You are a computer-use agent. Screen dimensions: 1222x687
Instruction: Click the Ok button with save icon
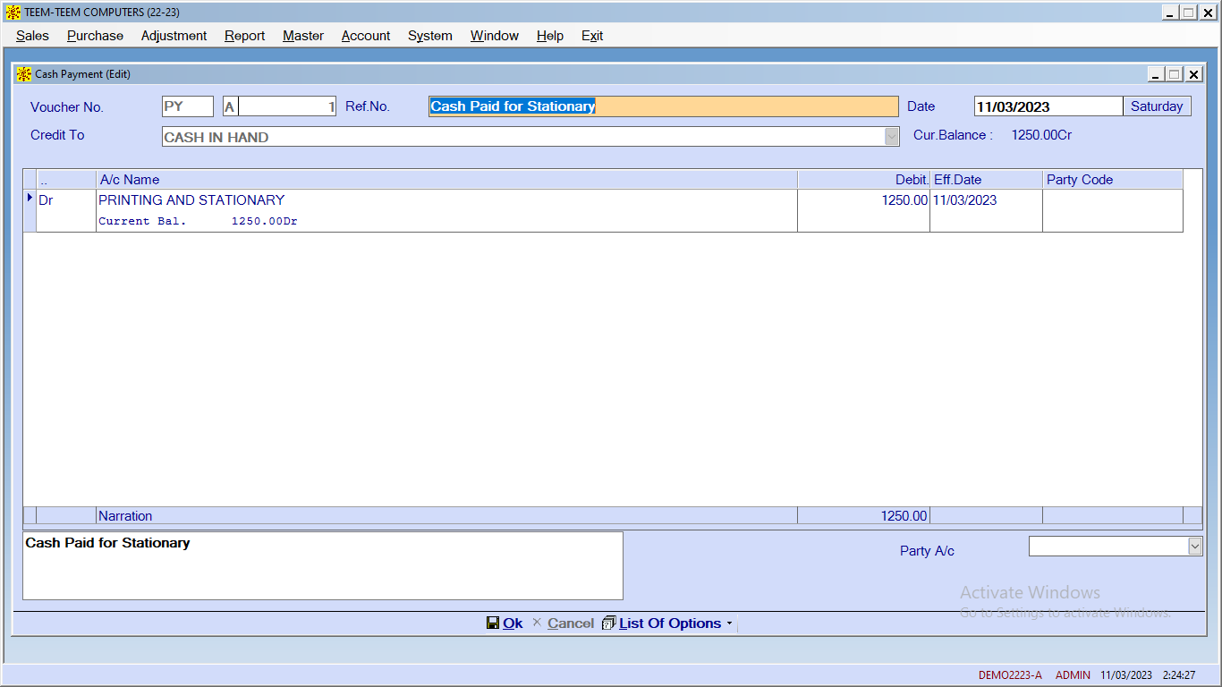[x=505, y=623]
